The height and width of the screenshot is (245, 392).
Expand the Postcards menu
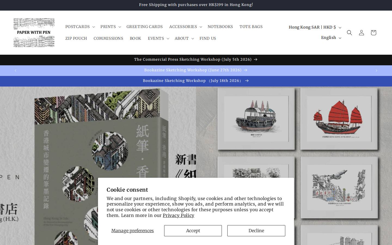pos(80,27)
